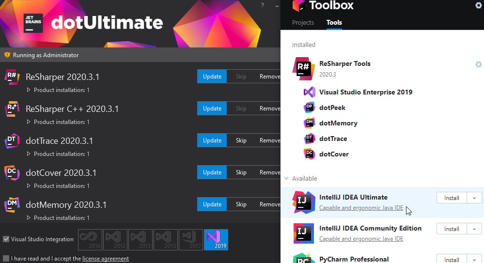This screenshot has height=263, width=484.
Task: Click Update for ReSharper 2020.3.1
Action: [212, 76]
